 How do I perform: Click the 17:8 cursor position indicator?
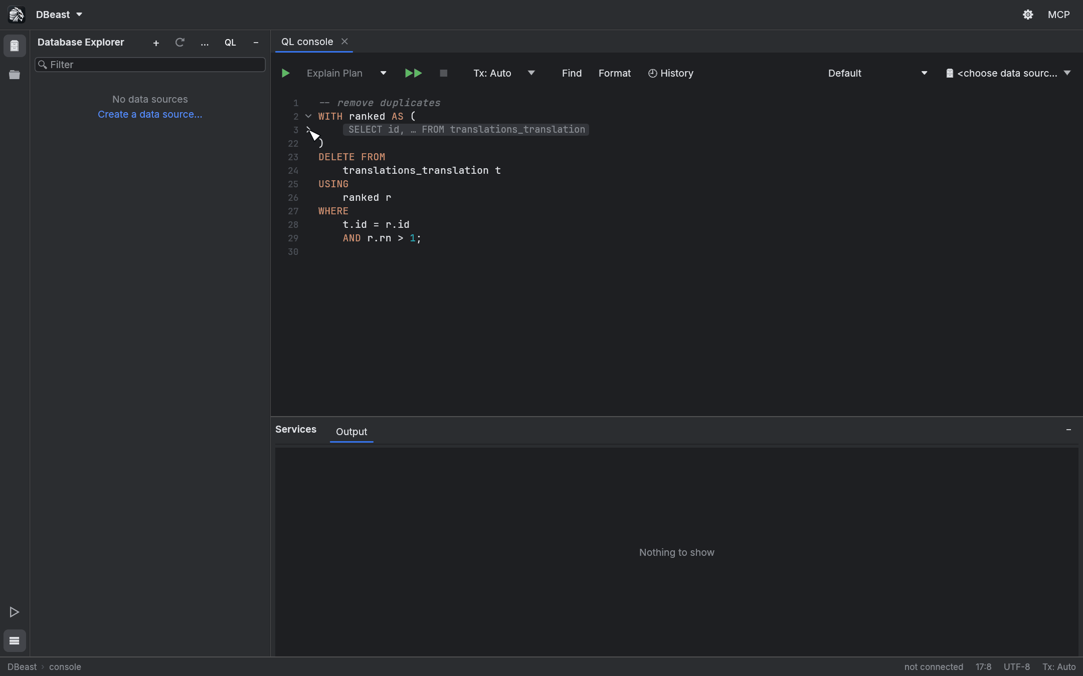(x=983, y=667)
